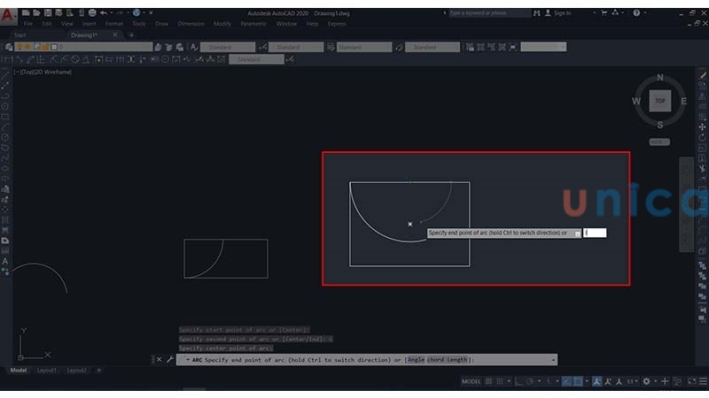Open the dimension style Standard dropdown
The height and width of the screenshot is (398, 709).
pos(296,47)
